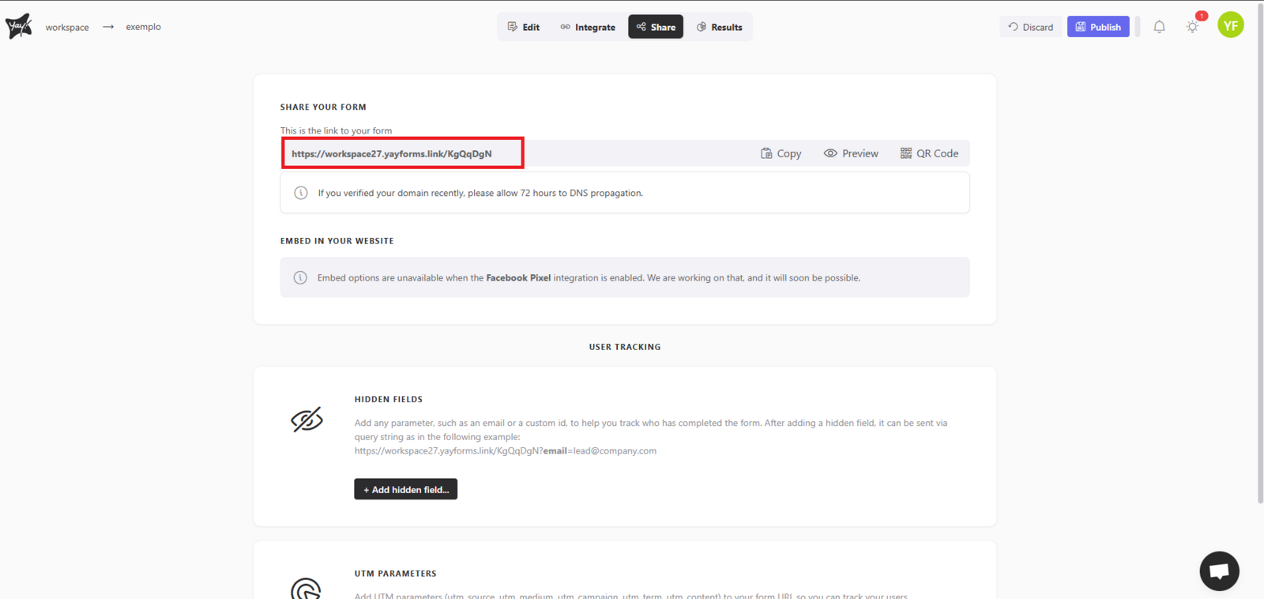1264x599 pixels.
Task: Click the Yay! Forms logo icon
Action: [19, 26]
